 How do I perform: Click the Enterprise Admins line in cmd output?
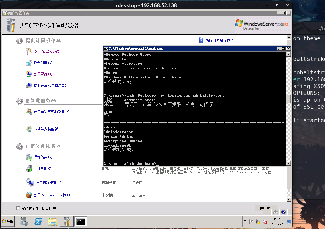tap(123, 141)
